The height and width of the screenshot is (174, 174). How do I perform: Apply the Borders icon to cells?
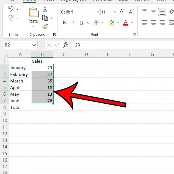pyautogui.click(x=96, y=23)
